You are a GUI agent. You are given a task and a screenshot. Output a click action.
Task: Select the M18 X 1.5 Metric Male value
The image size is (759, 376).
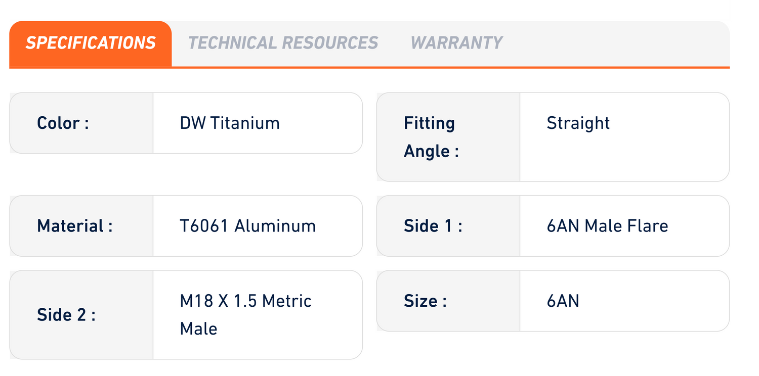point(246,315)
